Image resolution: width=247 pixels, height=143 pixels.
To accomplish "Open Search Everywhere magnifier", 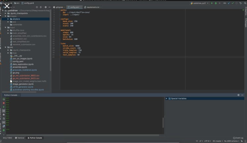I will click(245, 3).
